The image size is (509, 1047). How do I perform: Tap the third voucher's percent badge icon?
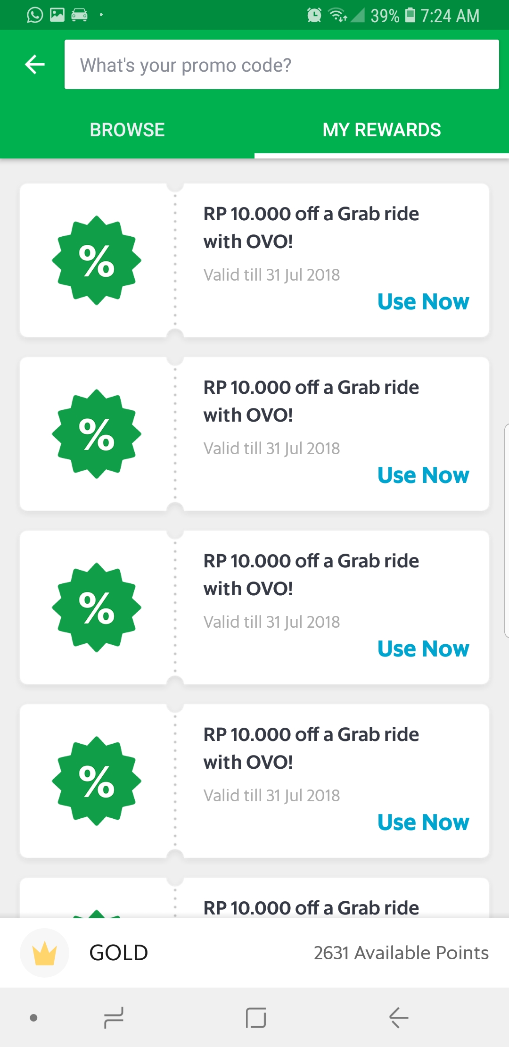(97, 607)
